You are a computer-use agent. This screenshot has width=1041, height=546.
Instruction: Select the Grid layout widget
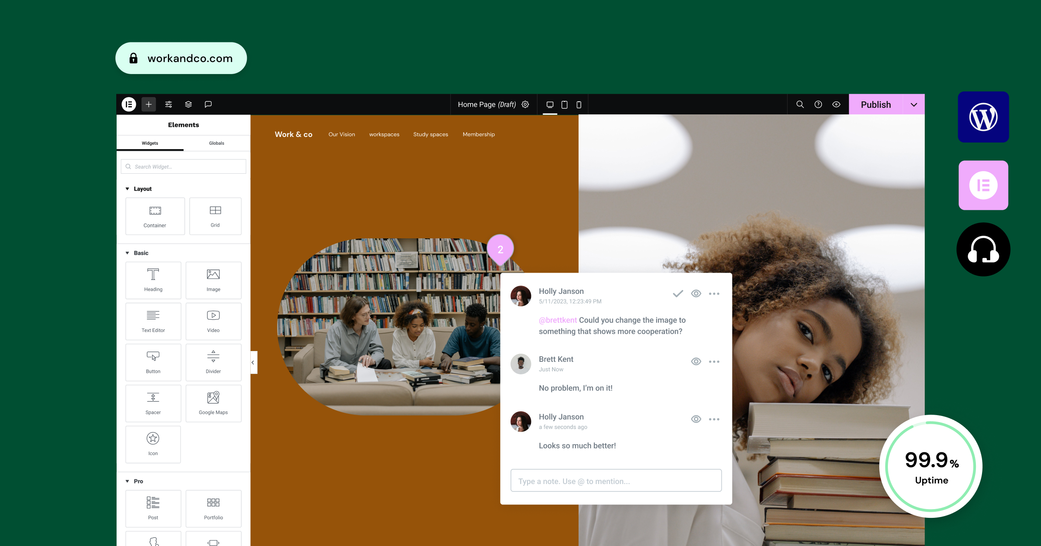point(214,215)
